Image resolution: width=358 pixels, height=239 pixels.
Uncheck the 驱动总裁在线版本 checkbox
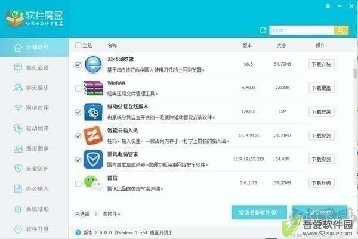pos(78,112)
